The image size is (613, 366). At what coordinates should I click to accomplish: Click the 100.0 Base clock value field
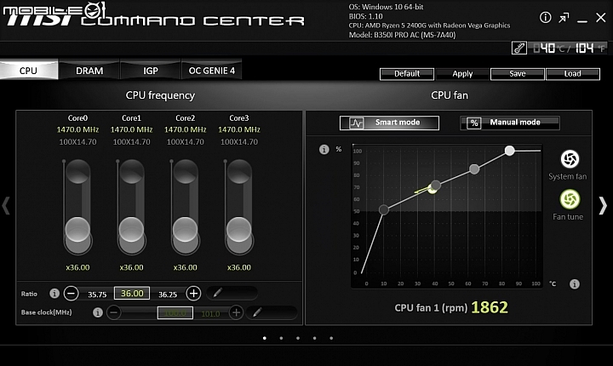[175, 313]
